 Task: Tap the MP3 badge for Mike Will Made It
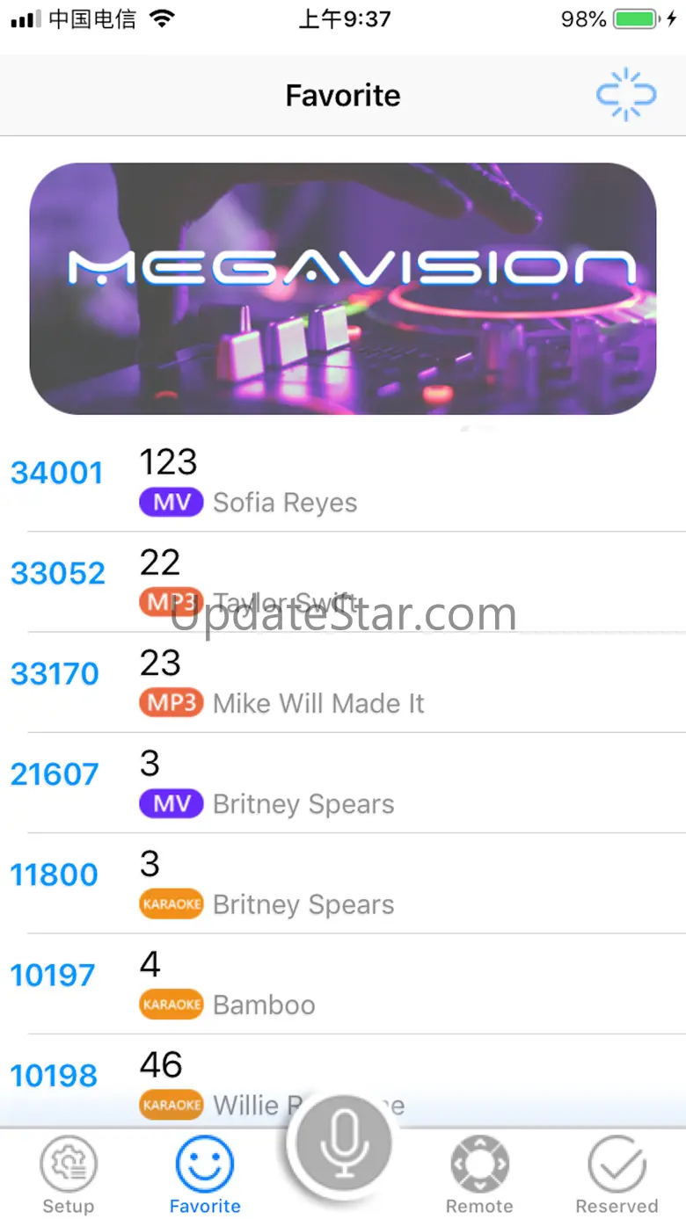click(x=171, y=703)
